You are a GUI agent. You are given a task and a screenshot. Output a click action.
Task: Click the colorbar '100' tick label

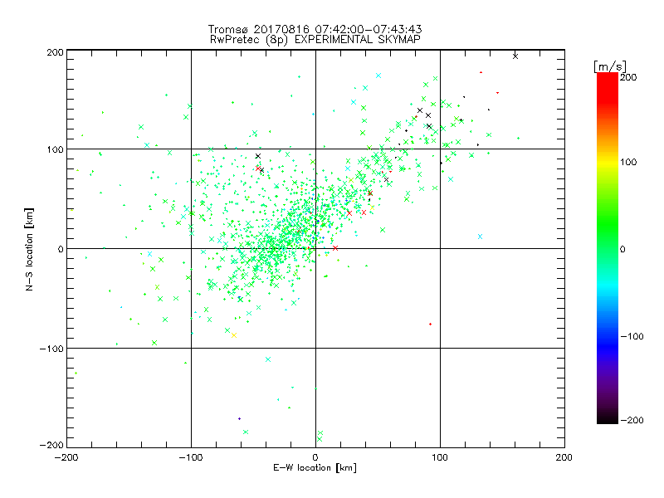pos(628,162)
